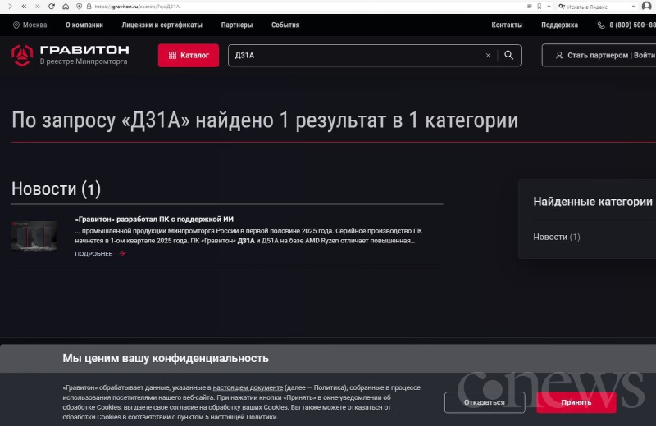
Task: Open the red Каталог button
Action: (189, 55)
